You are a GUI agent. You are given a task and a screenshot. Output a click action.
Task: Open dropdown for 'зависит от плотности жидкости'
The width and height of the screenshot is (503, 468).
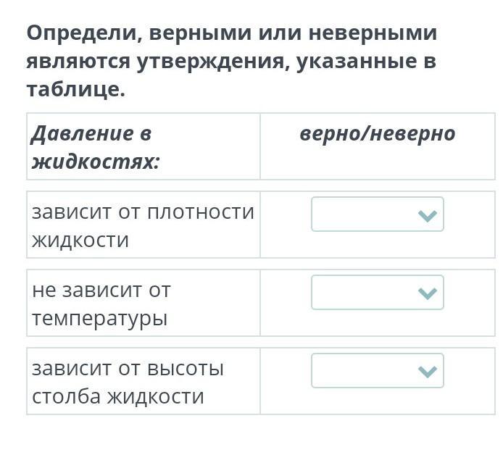(377, 214)
